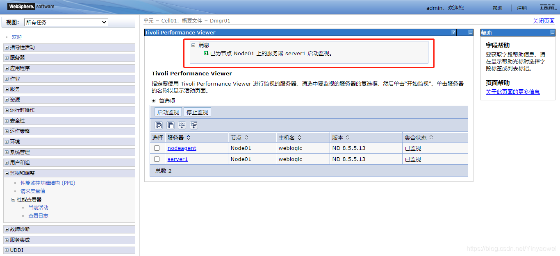Minimize the 帮助 help portlet
The width and height of the screenshot is (560, 256).
click(x=552, y=33)
